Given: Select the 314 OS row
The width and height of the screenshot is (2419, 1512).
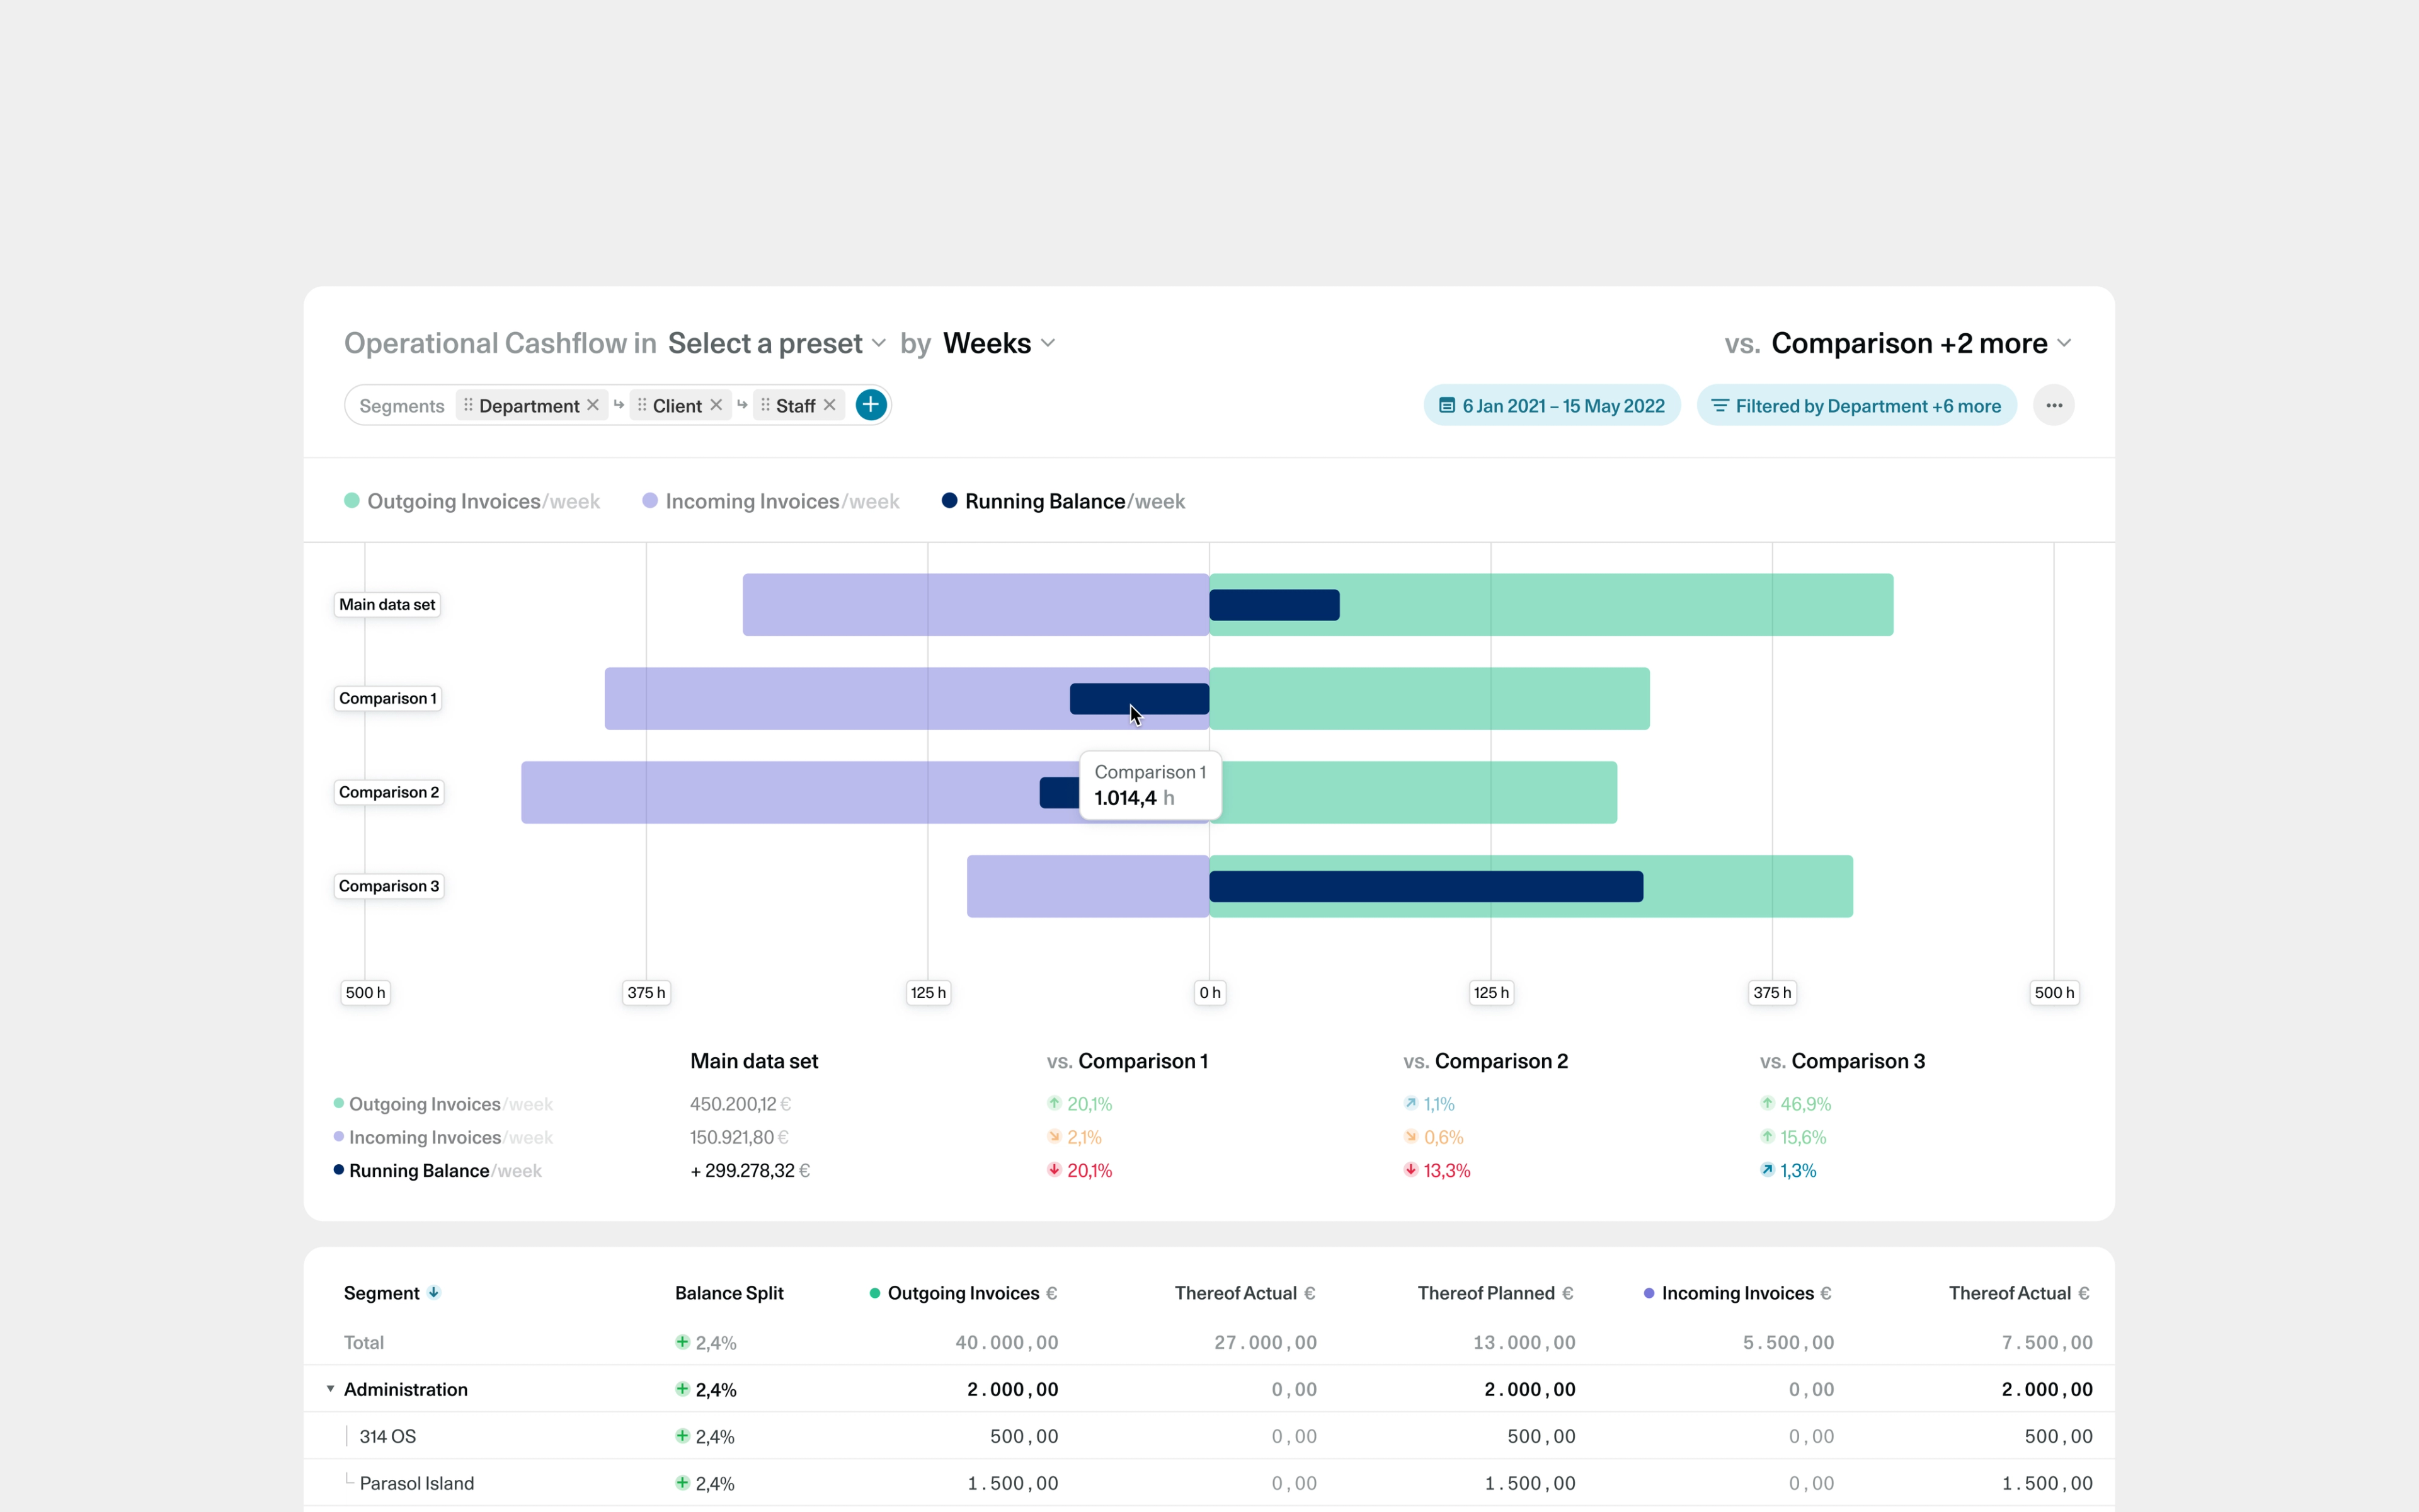Looking at the screenshot, I should 1209,1436.
